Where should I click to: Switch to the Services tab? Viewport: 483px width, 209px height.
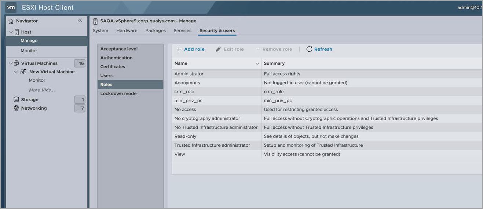(182, 30)
